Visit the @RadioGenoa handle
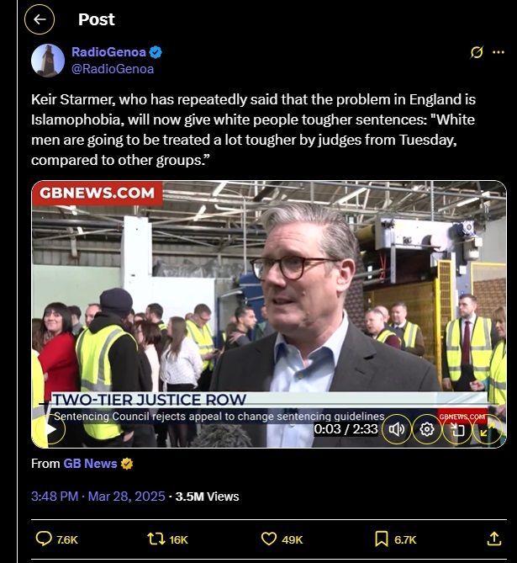This screenshot has width=517, height=563. [113, 69]
